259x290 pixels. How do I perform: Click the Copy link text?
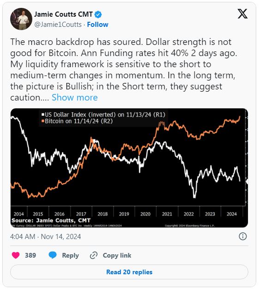(117, 255)
